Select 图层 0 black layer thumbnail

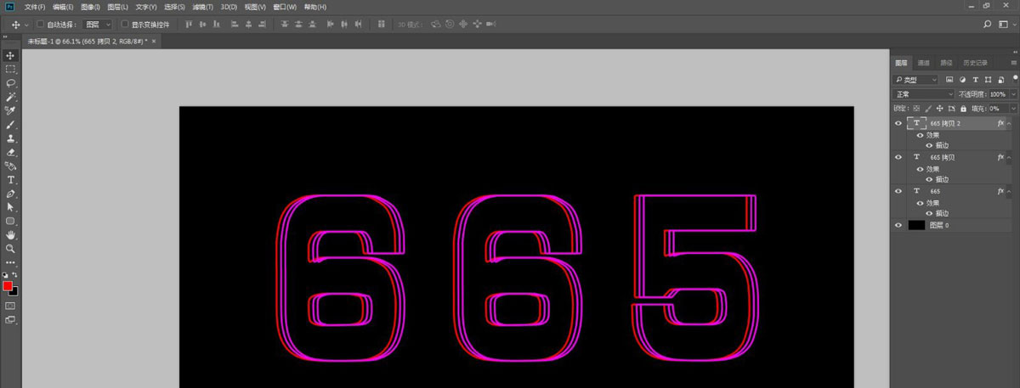tap(916, 225)
